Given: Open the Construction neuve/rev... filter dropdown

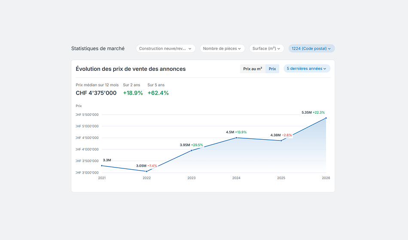Looking at the screenshot, I should click(165, 49).
